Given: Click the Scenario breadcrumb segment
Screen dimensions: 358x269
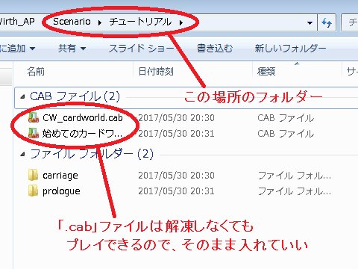Looking at the screenshot, I should (x=72, y=22).
